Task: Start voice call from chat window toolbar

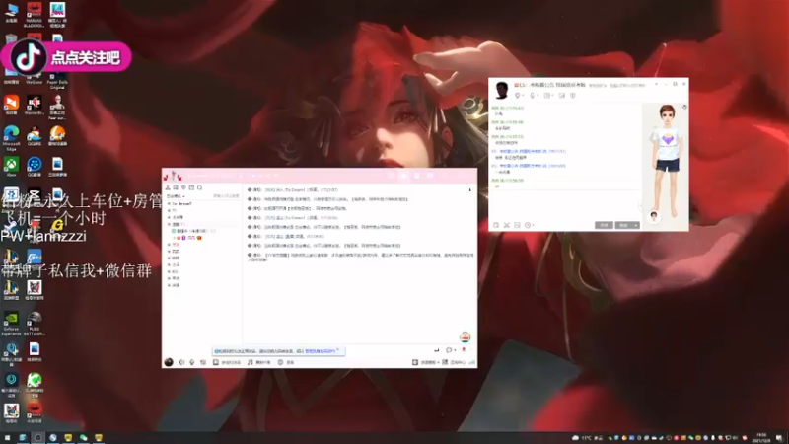Action: tap(518, 96)
